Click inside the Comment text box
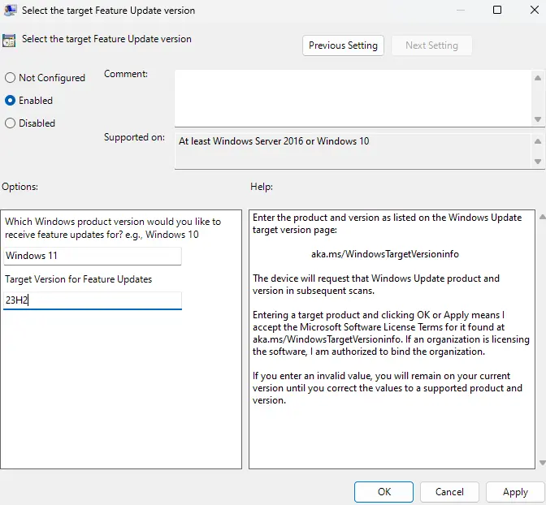 (x=353, y=98)
